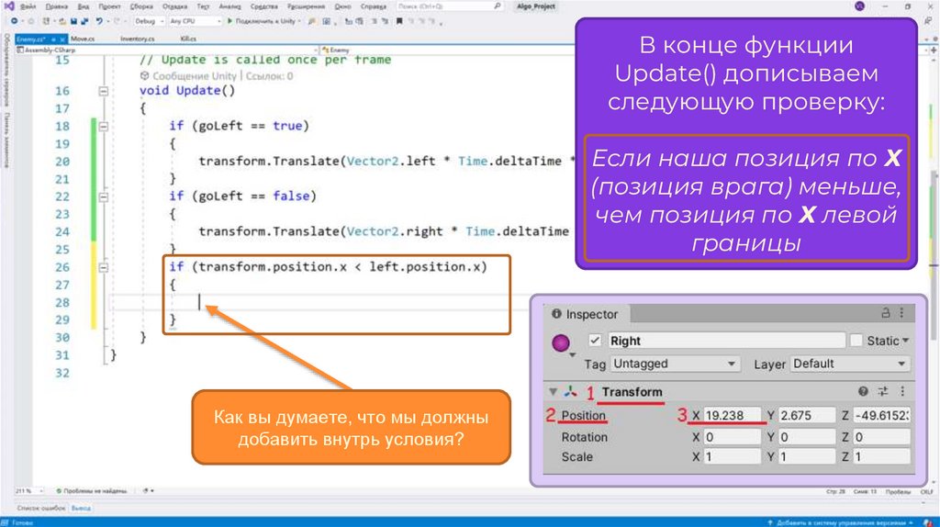This screenshot has width=940, height=527.
Task: Open the Отладка menu
Action: pyautogui.click(x=175, y=6)
